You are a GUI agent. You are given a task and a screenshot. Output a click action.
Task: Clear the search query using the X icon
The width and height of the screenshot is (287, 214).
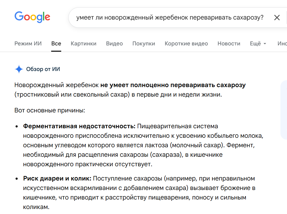point(277,17)
